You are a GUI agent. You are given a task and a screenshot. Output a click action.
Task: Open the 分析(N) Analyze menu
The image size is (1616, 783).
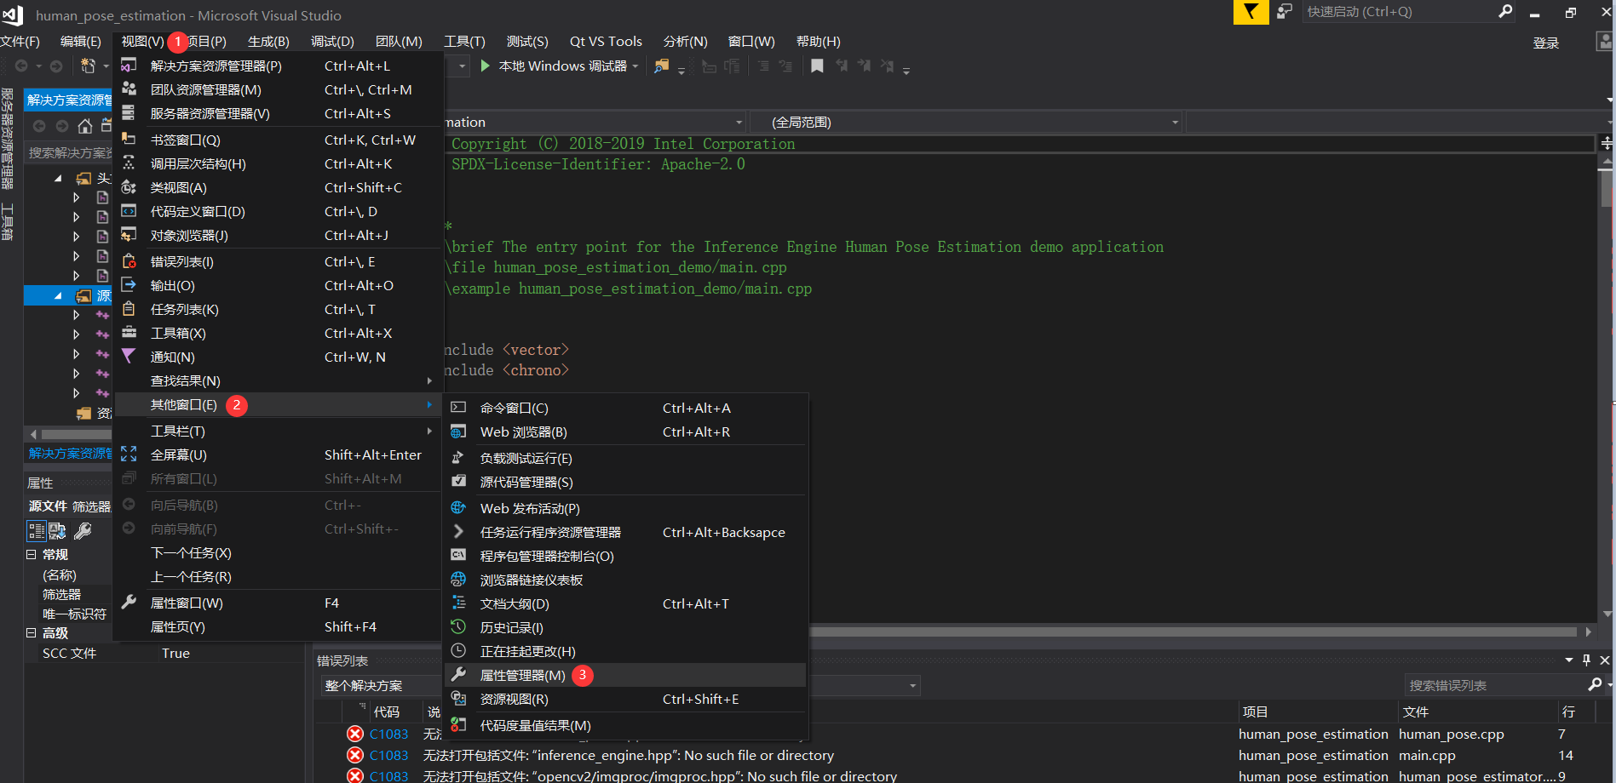tap(685, 41)
